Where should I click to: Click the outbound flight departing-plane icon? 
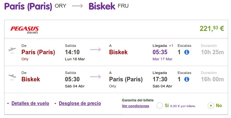point(12,50)
